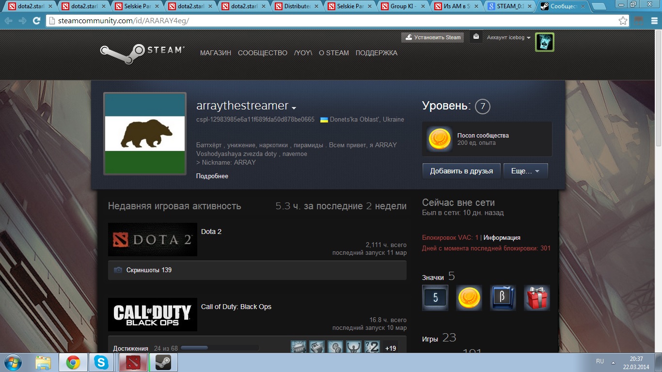Open the Значки 5 section link
This screenshot has height=372, width=662.
click(x=439, y=277)
